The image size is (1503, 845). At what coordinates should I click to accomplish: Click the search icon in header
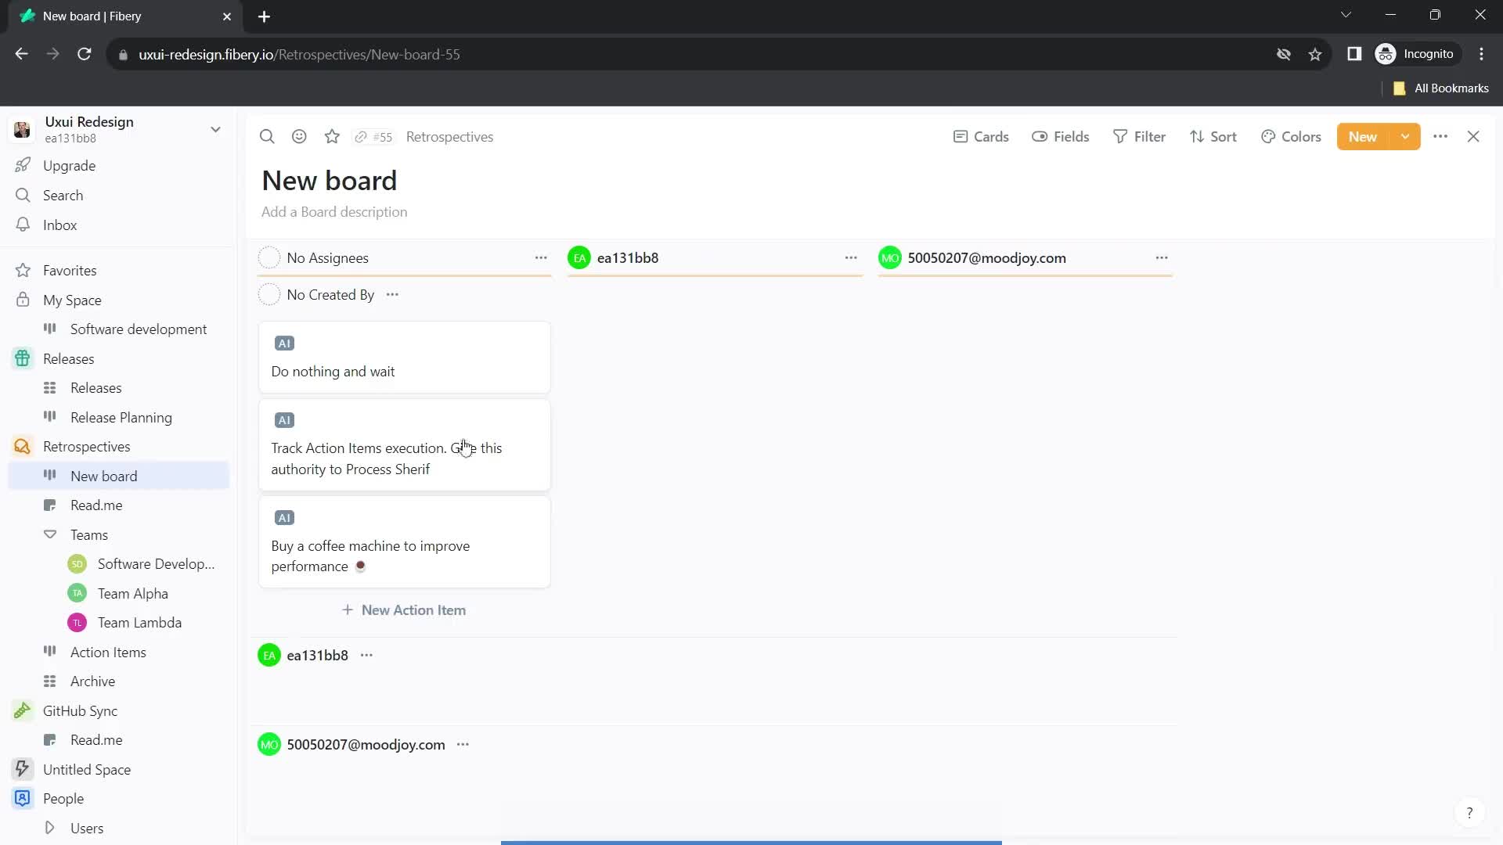point(266,136)
